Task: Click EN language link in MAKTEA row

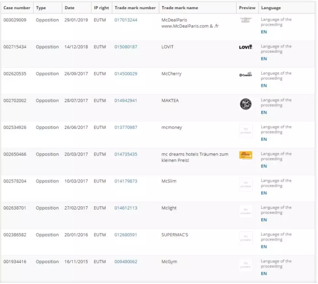Action: [264, 113]
